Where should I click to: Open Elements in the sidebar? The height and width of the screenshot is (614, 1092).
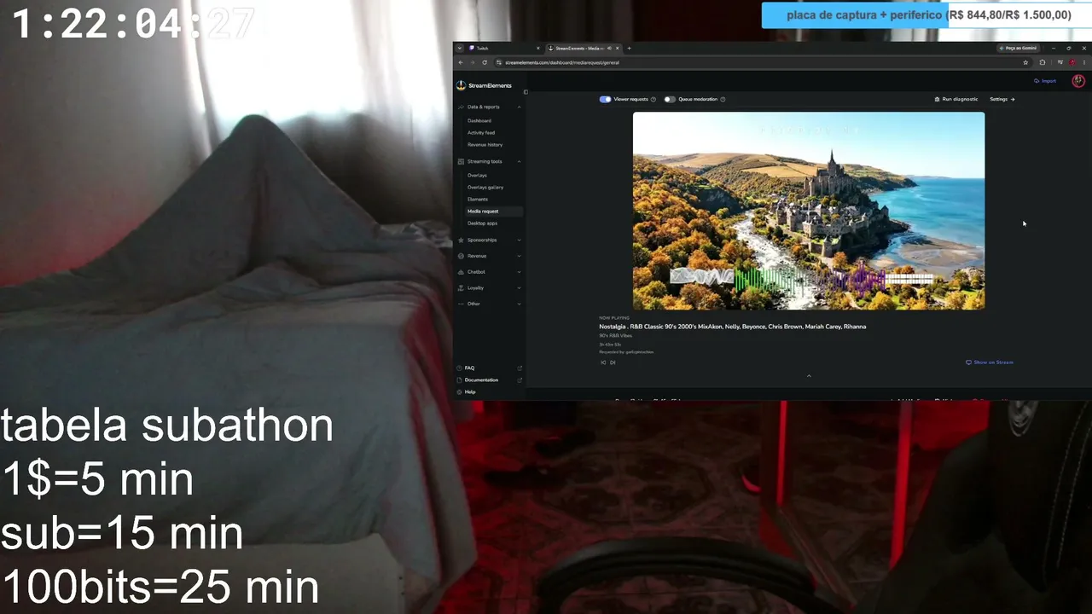click(478, 199)
